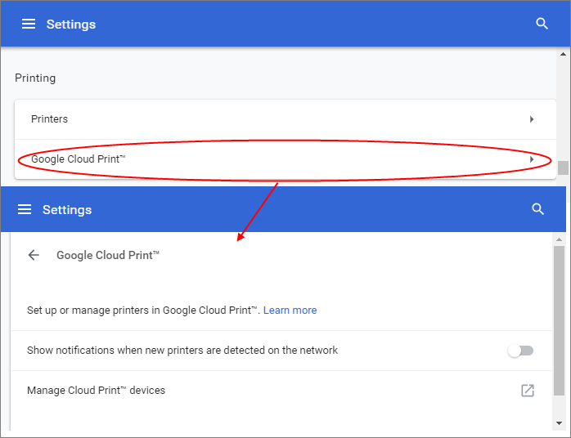Select the circled Google Cloud Print entry
The image size is (571, 438).
pos(285,159)
